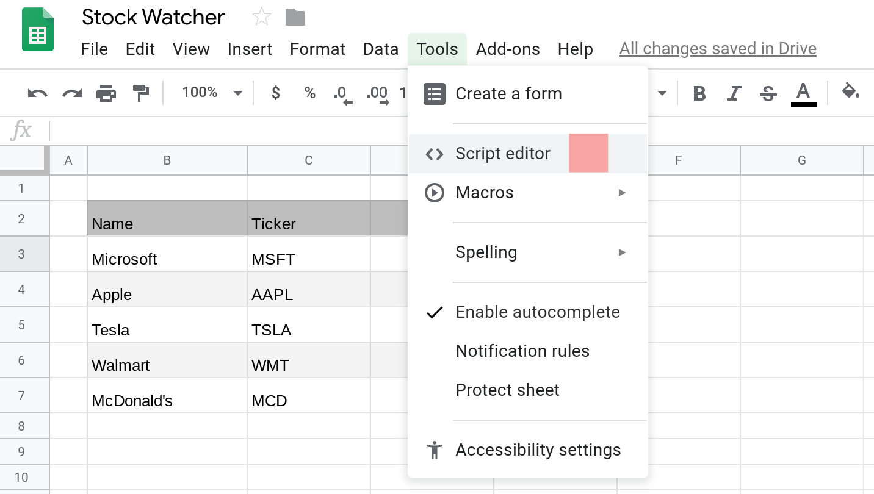Image resolution: width=874 pixels, height=494 pixels.
Task: Select column G header
Action: pyautogui.click(x=802, y=160)
